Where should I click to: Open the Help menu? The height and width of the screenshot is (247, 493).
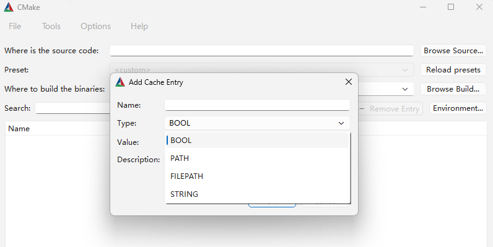139,26
